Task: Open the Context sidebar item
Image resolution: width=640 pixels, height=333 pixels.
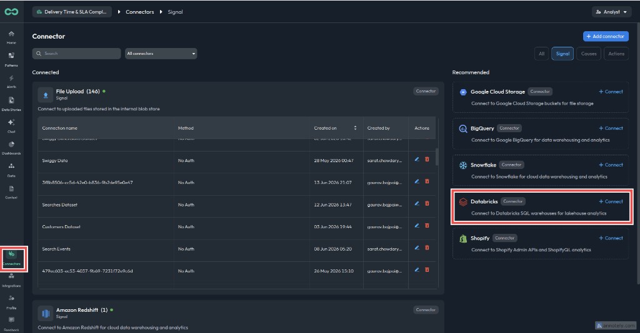Action: pos(11,192)
